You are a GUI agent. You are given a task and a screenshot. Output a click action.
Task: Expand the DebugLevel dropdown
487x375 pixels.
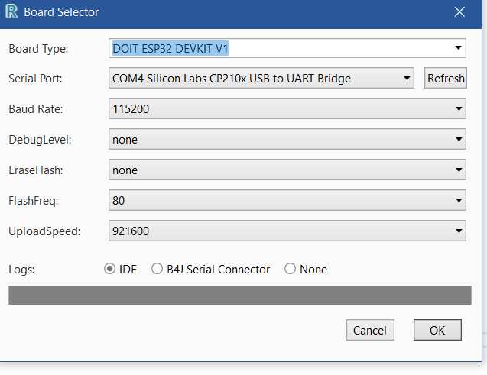click(x=458, y=140)
